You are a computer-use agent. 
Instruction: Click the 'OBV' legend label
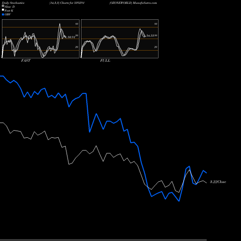(x=8, y=14)
